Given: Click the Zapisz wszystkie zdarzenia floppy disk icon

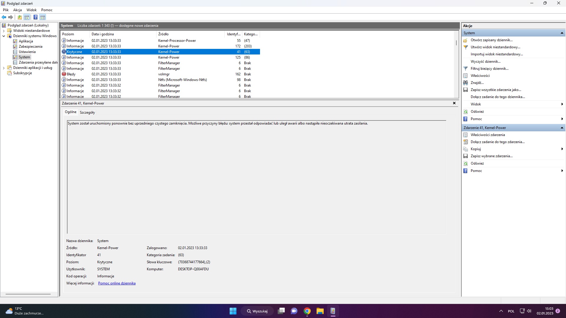Looking at the screenshot, I should click(466, 90).
